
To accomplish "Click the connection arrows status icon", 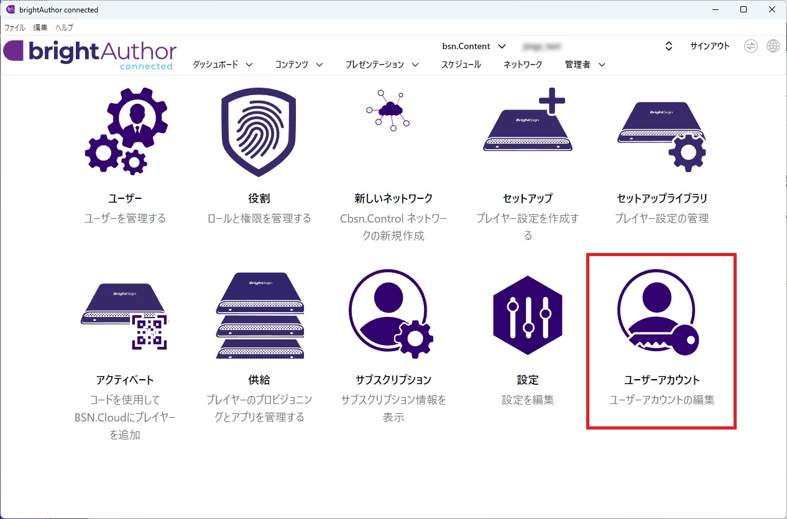I will 751,46.
